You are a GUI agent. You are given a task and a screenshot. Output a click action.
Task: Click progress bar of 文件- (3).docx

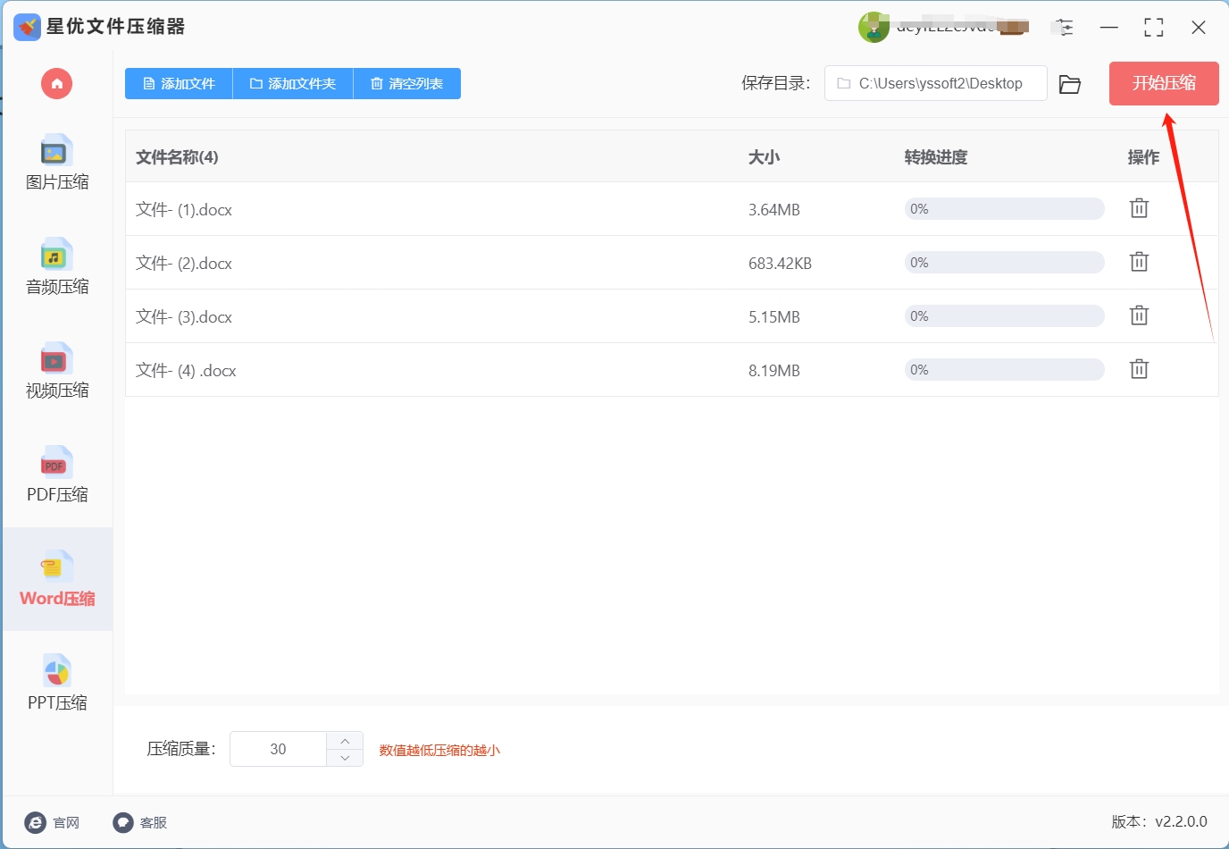[1004, 316]
